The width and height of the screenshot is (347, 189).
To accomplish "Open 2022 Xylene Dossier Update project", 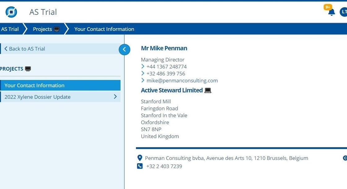I will click(x=37, y=97).
